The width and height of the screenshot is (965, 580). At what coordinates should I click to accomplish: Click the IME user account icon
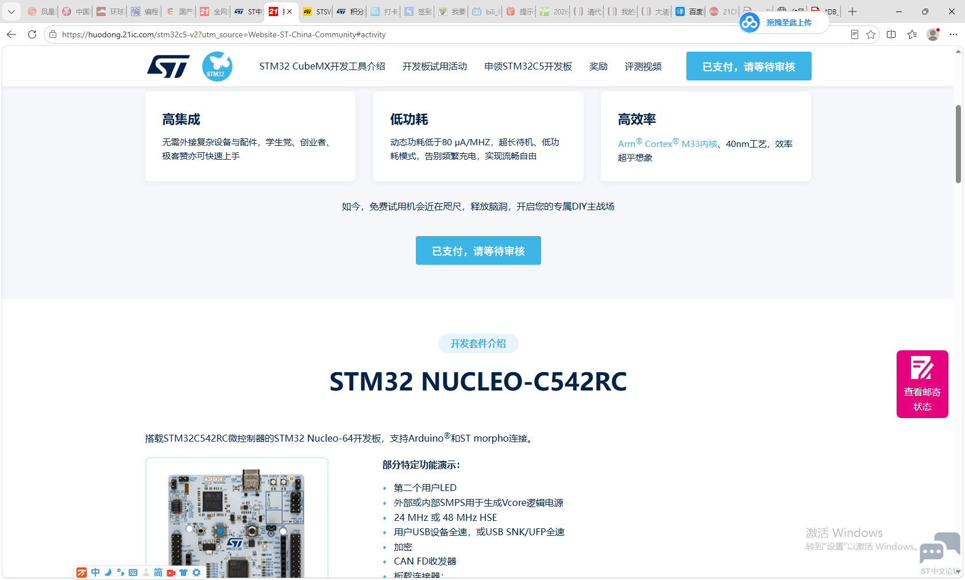point(146,573)
